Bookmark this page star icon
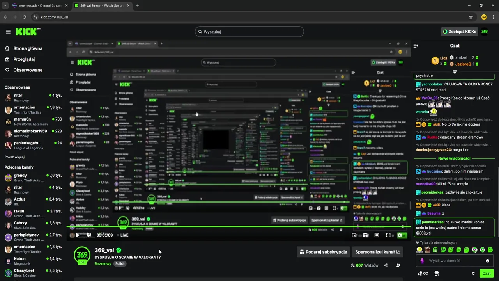Image resolution: width=499 pixels, height=281 pixels. 471,17
